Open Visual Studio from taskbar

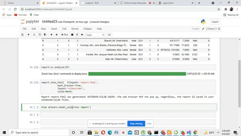(x=189, y=133)
